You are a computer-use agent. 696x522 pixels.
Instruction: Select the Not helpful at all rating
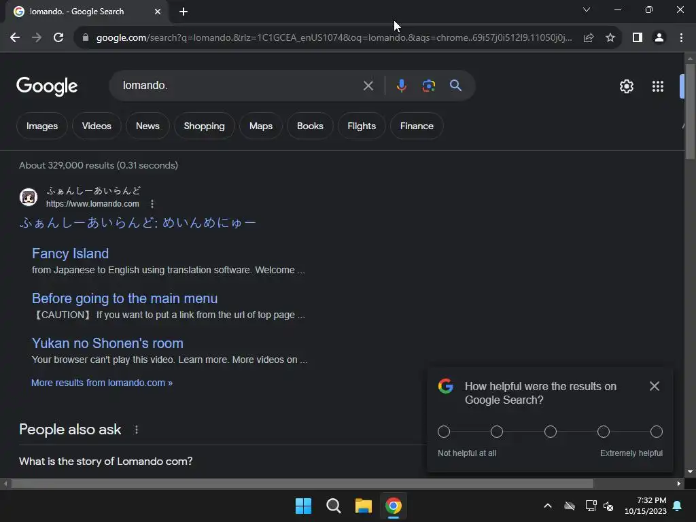pos(444,432)
